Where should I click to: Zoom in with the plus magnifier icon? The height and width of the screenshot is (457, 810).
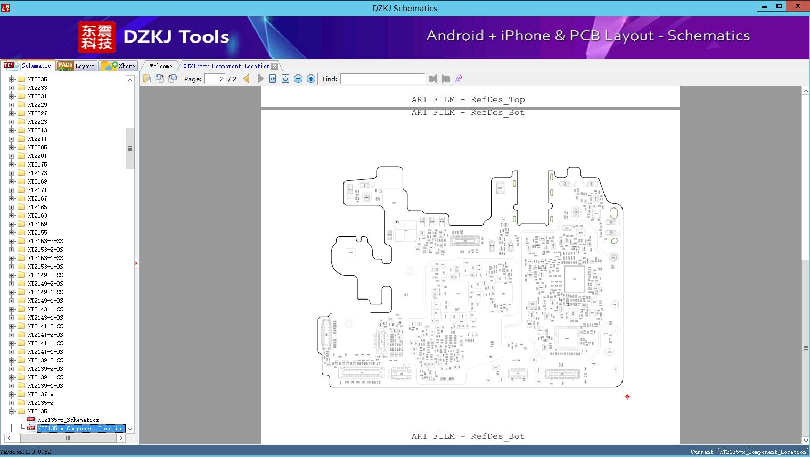[311, 78]
